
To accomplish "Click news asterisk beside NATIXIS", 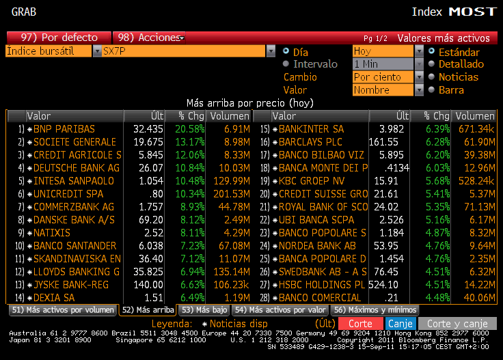I will point(29,234).
